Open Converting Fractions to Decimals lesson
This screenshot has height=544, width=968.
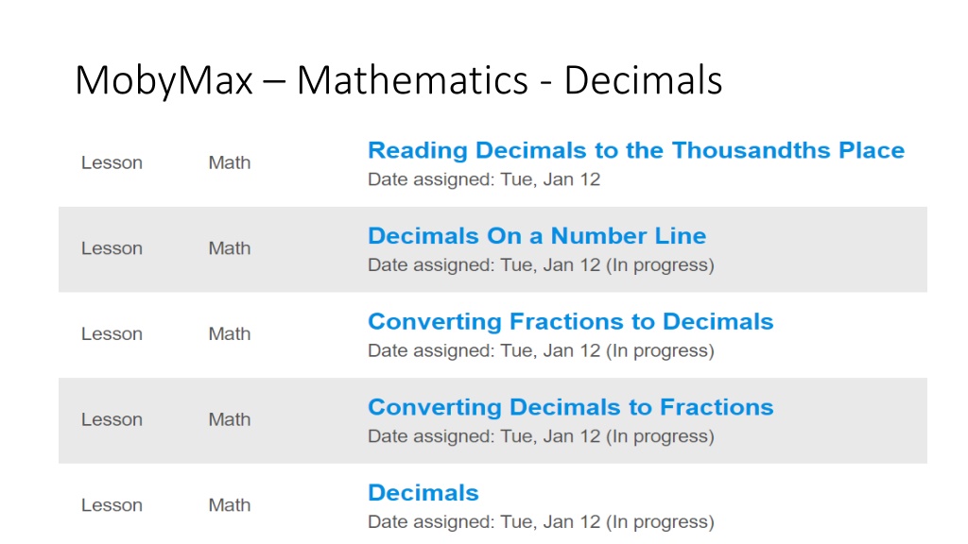[x=570, y=322]
